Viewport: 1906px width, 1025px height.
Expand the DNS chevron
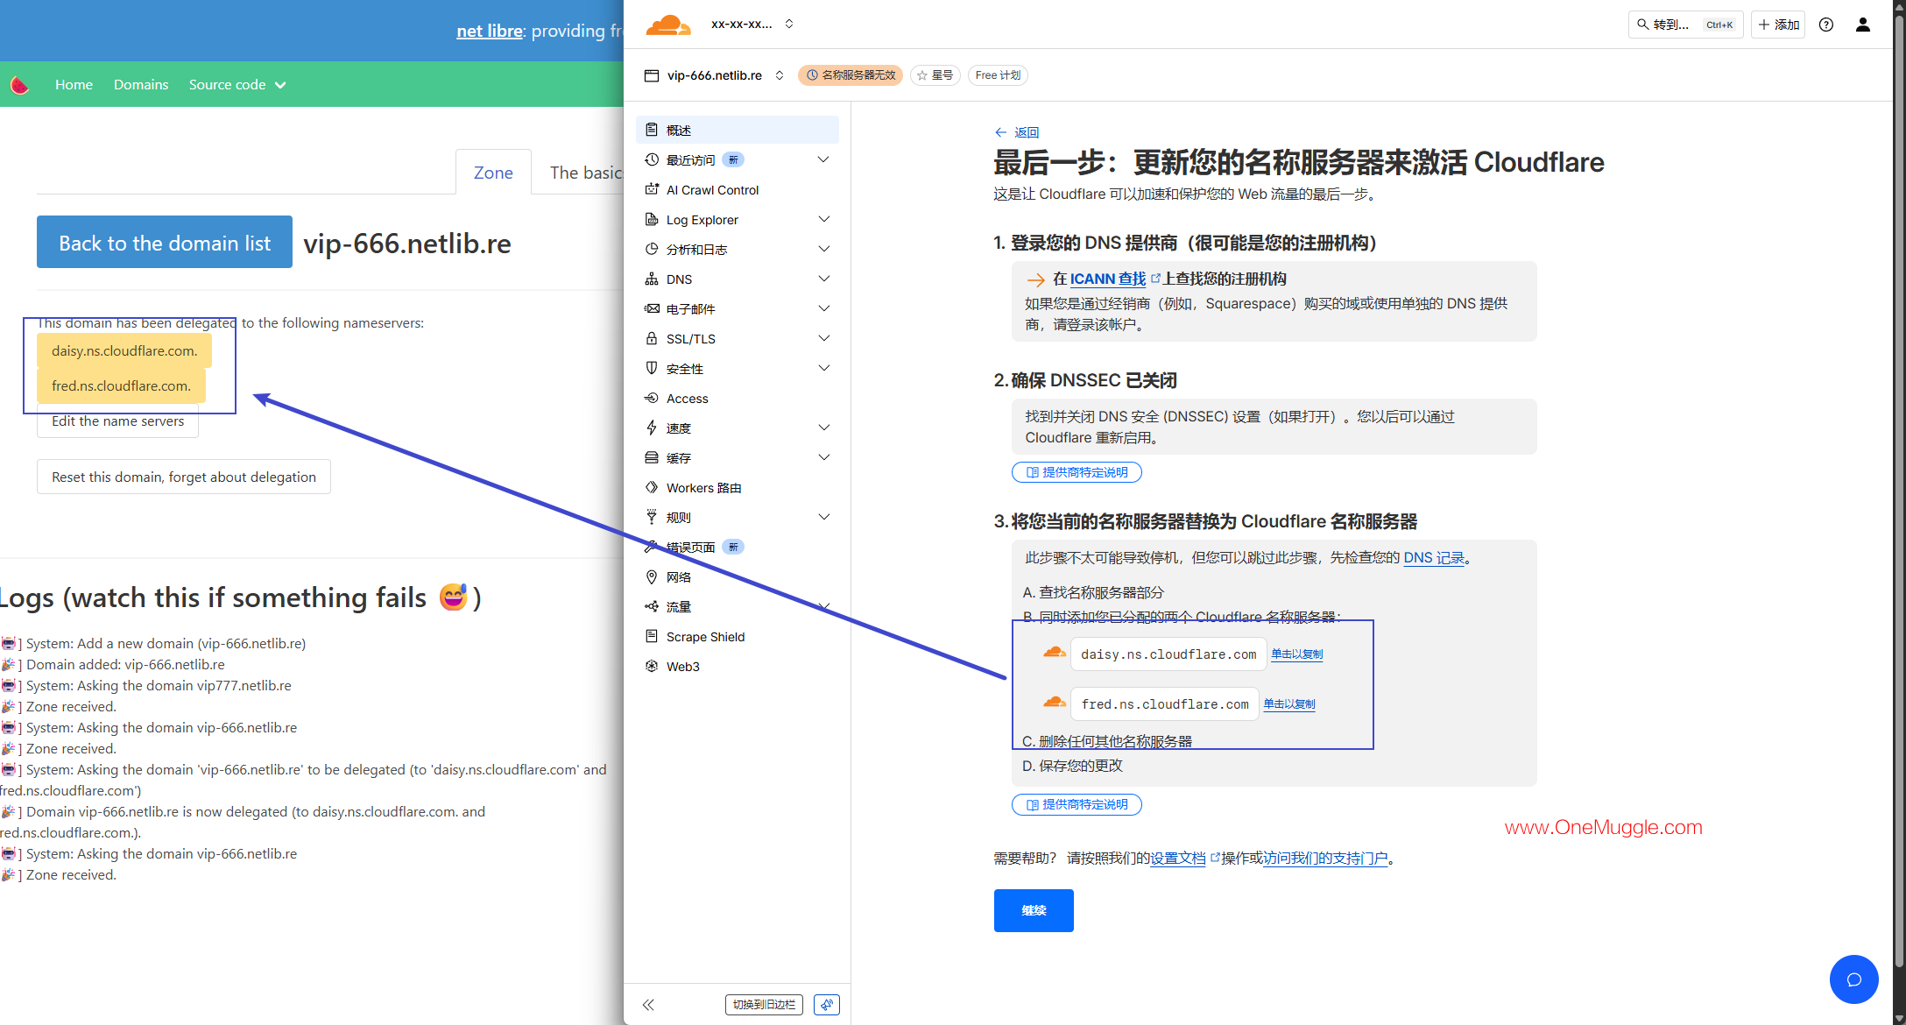click(x=823, y=279)
